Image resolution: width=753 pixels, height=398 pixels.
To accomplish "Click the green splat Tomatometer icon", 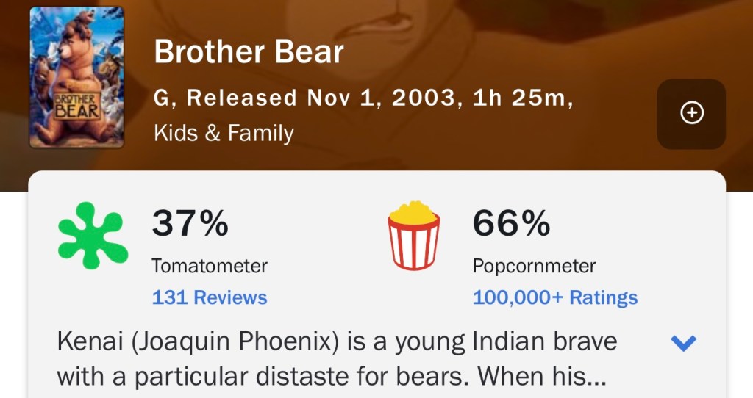I will pyautogui.click(x=92, y=235).
